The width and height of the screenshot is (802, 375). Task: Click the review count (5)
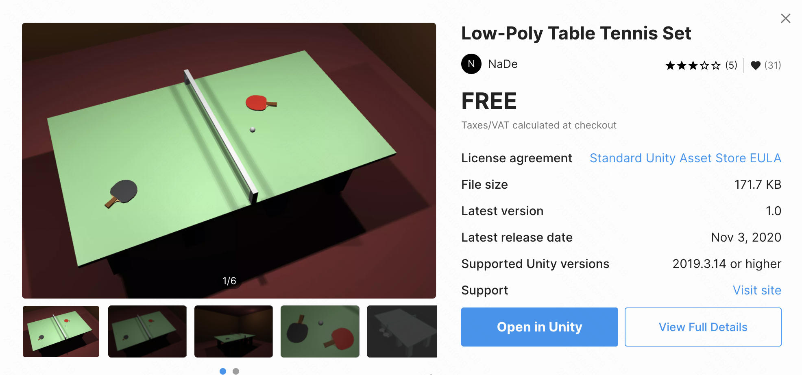tap(731, 65)
